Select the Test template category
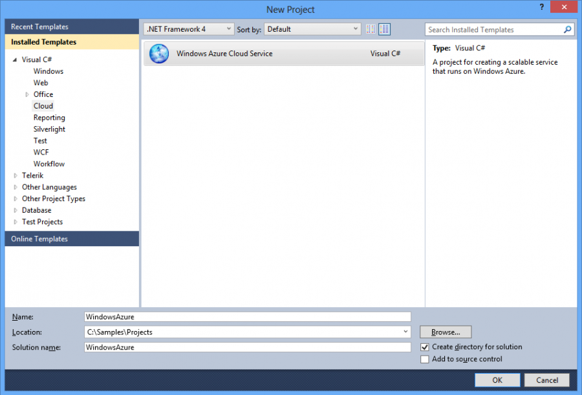582x395 pixels. (x=40, y=141)
